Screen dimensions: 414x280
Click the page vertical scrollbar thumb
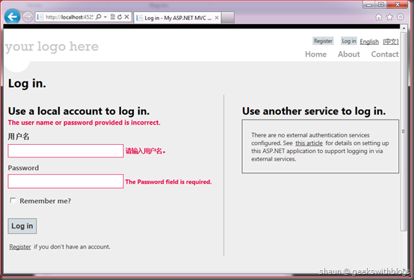click(x=404, y=131)
